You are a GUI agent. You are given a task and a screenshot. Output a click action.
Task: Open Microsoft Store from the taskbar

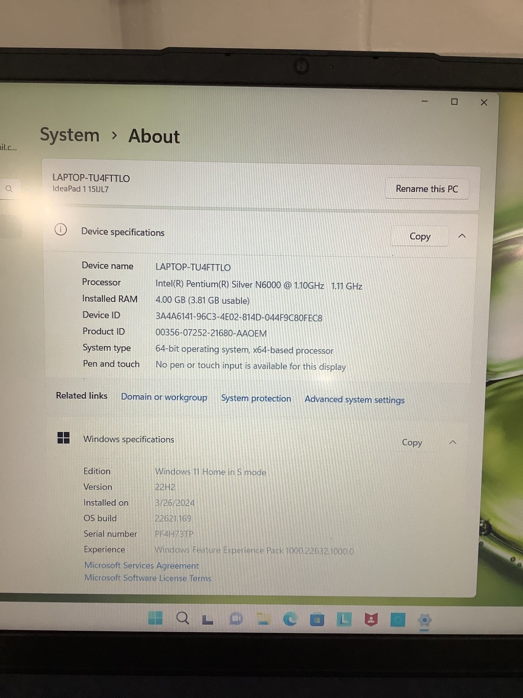(x=317, y=619)
